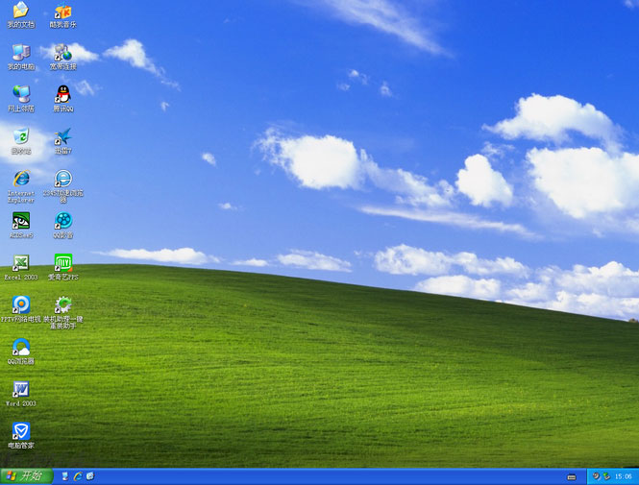Select the Recycle Bin (回收站) icon

[21, 141]
